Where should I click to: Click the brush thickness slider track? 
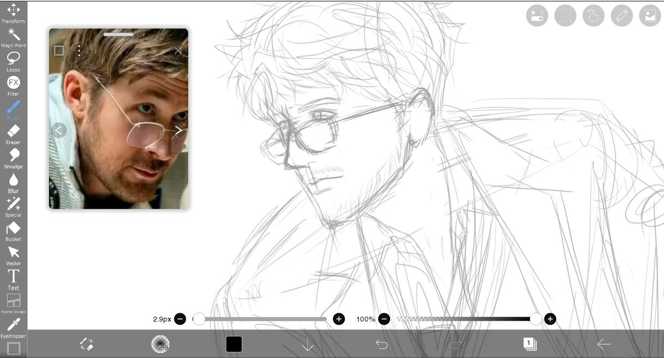[x=259, y=319]
